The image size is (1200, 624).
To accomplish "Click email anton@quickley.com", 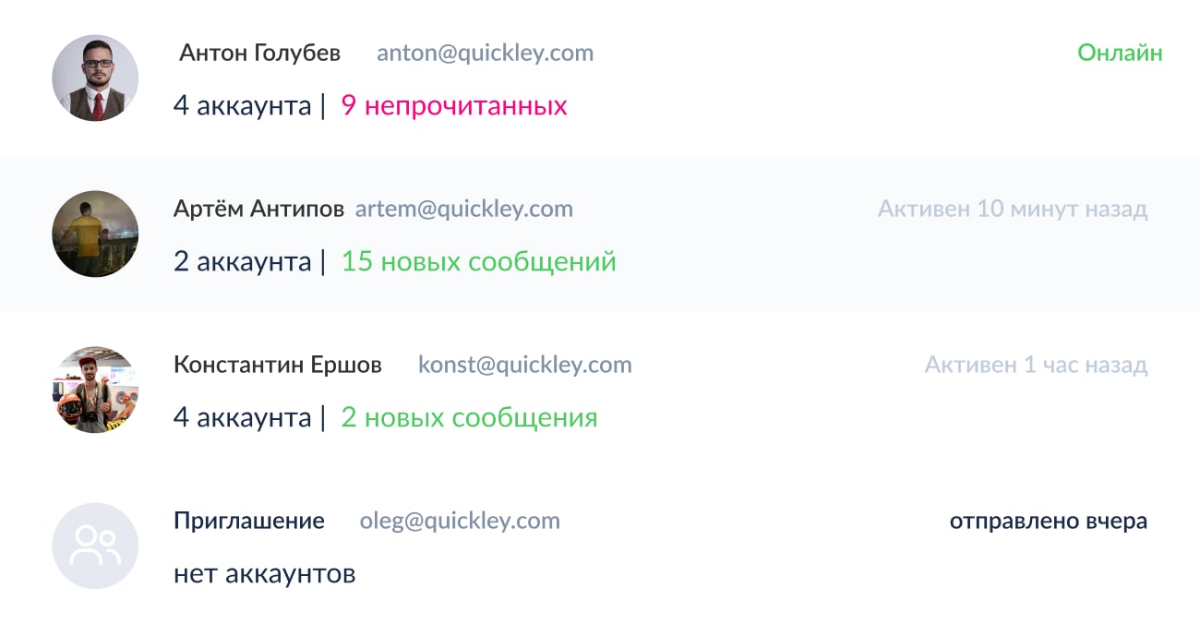I will 485,53.
